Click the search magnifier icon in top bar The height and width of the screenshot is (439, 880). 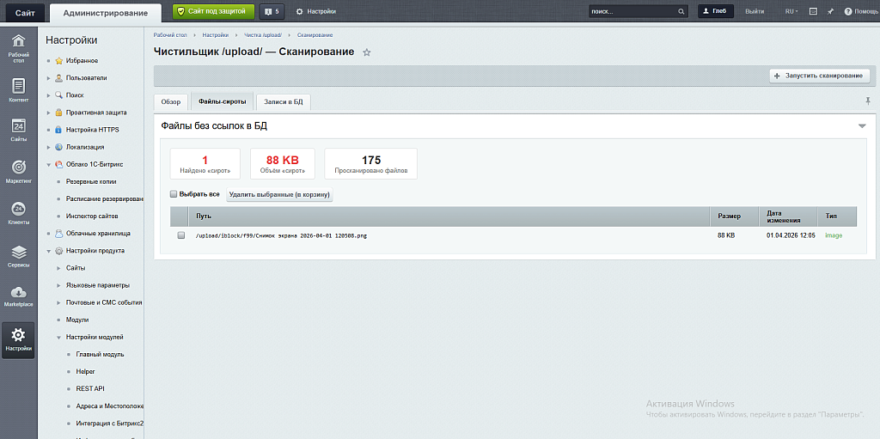point(682,11)
